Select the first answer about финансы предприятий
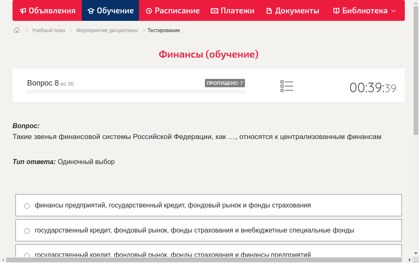The width and height of the screenshot is (419, 263). [x=27, y=205]
